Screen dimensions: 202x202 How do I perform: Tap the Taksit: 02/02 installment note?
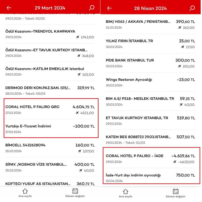[35, 19]
